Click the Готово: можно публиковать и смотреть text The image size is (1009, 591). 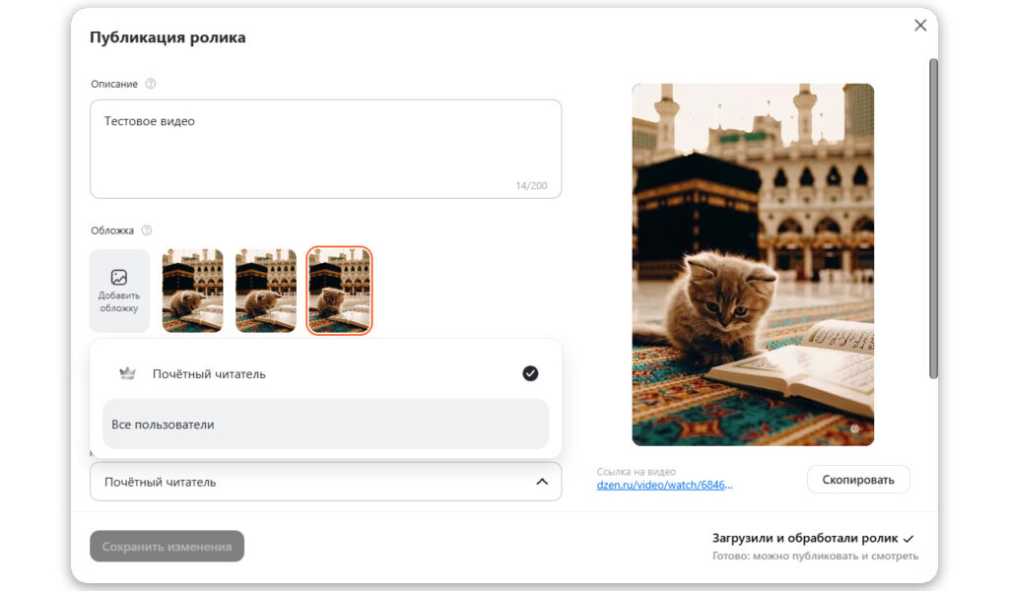pyautogui.click(x=815, y=557)
